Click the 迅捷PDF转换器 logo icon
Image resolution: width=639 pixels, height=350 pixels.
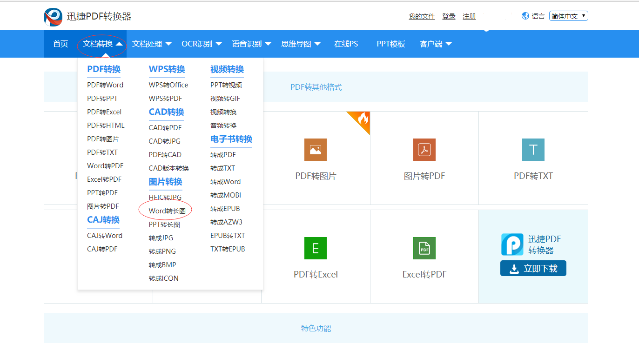coord(53,17)
